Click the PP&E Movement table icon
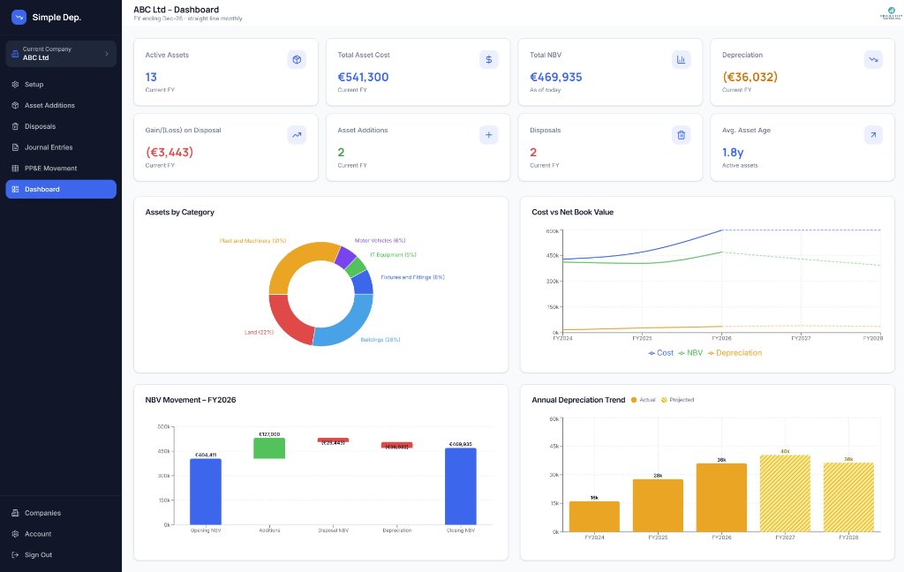904x572 pixels. (x=16, y=169)
